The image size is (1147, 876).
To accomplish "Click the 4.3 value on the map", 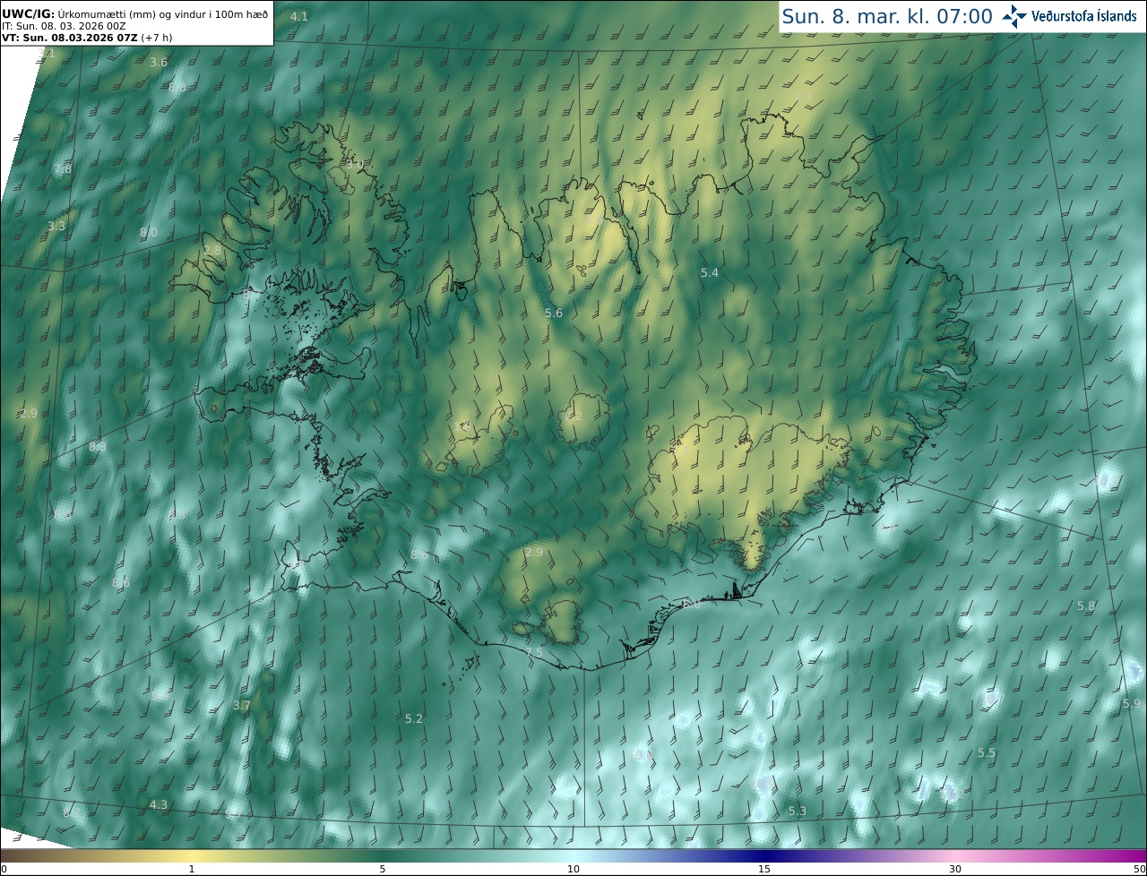I will pyautogui.click(x=159, y=804).
